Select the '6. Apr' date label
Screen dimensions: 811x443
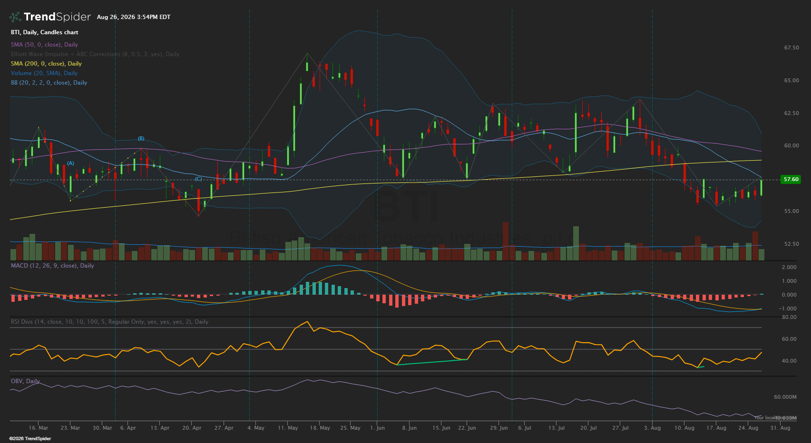(x=128, y=428)
